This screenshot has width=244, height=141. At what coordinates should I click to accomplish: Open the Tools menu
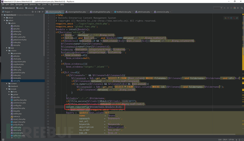click(44, 5)
